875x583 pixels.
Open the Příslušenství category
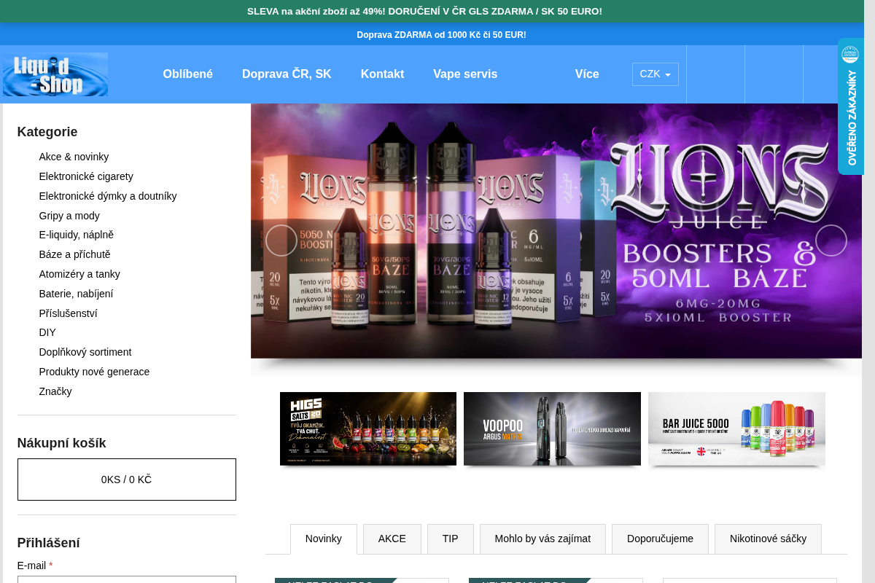[x=68, y=313]
